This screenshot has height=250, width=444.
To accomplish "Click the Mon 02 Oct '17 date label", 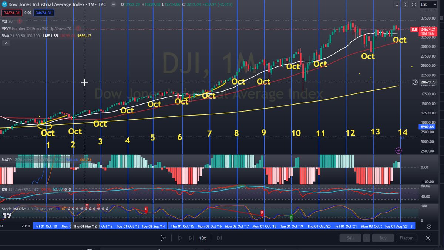I will pyautogui.click(x=237, y=226).
